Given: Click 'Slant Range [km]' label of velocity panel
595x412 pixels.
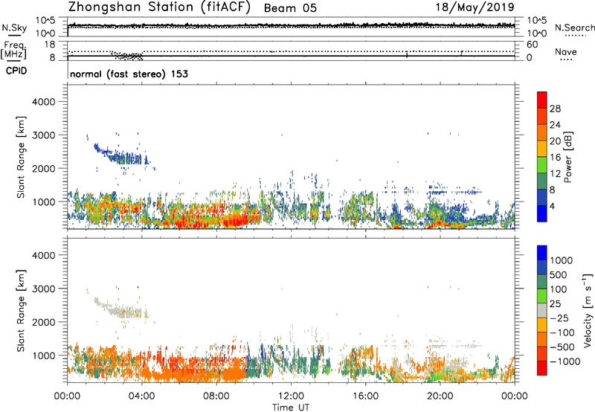Looking at the screenshot, I should pyautogui.click(x=21, y=310).
